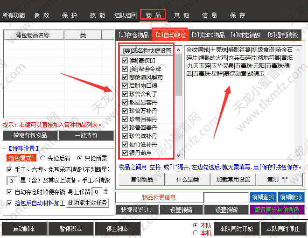The height and width of the screenshot is (238, 308).
Task: Toggle the 珍兽舍利子 checkbox
Action: 125,94
